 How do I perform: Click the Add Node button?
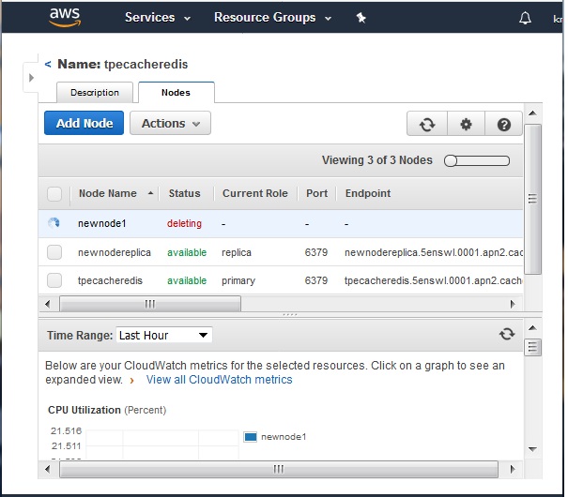(x=84, y=123)
